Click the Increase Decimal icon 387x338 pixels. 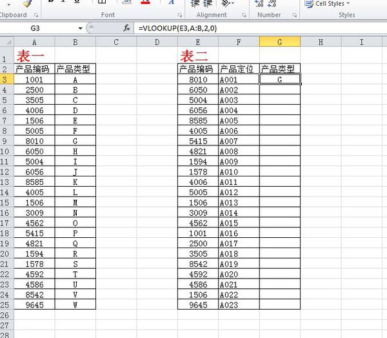259,3
